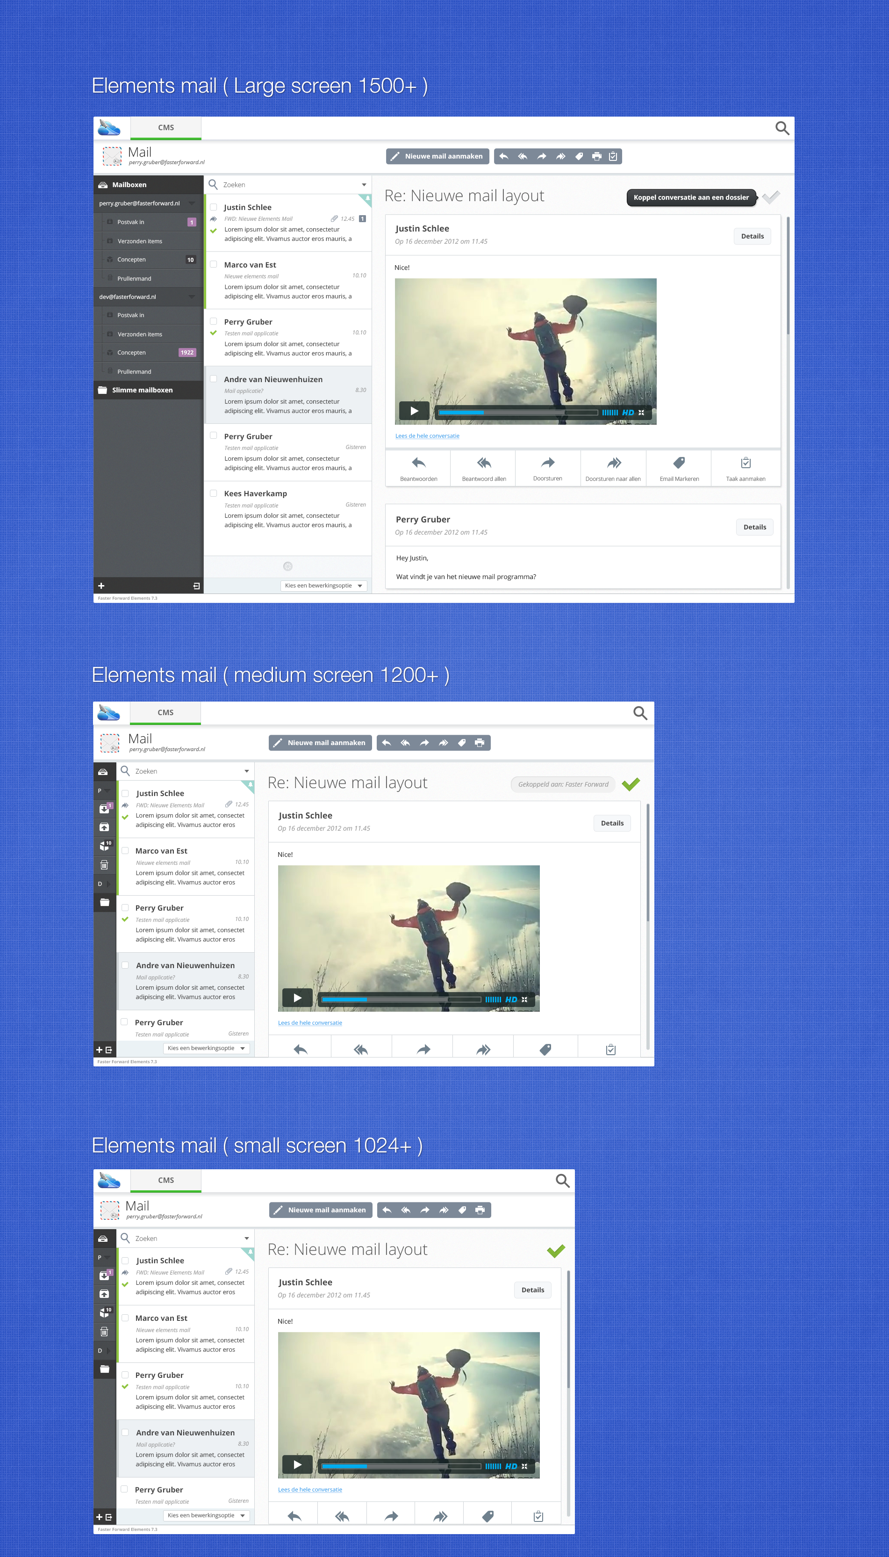Open CMS tab in large screen header
Viewport: 889px width, 1557px height.
coord(166,128)
